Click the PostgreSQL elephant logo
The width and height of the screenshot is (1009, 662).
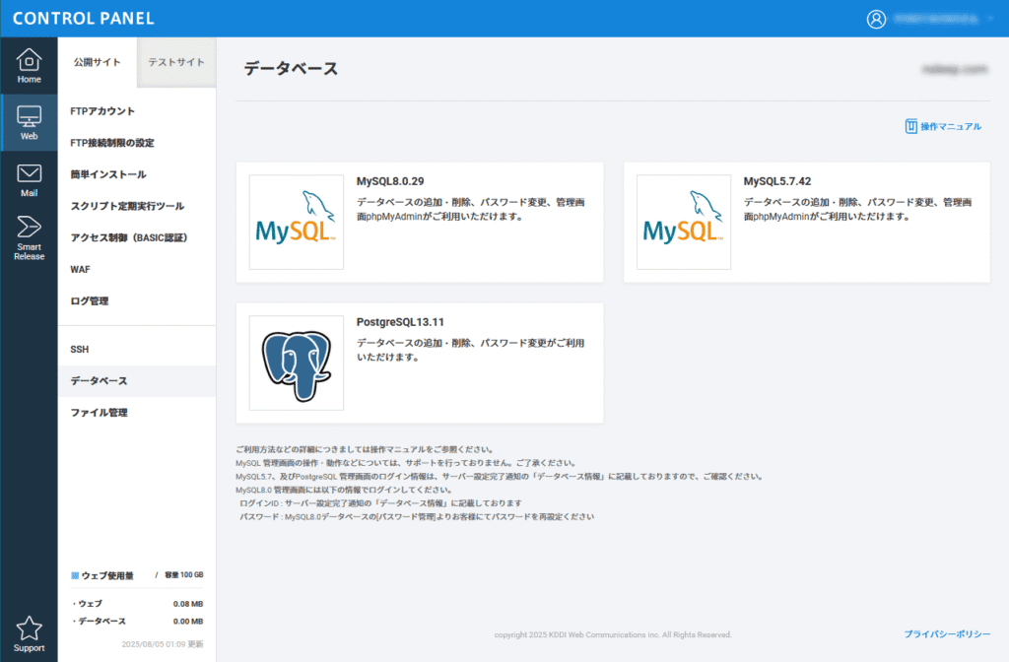pos(296,363)
